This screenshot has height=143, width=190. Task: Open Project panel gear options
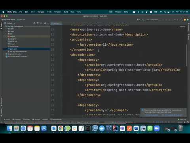click(45, 23)
